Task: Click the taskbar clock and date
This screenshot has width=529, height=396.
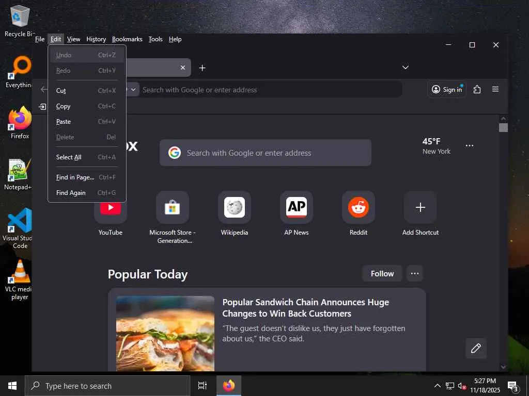Action: [x=485, y=386]
